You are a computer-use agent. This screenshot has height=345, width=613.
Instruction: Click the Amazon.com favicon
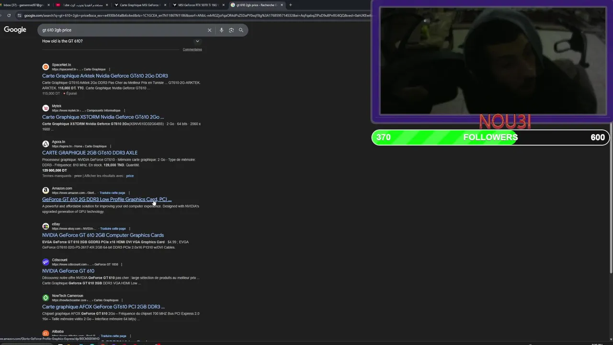tap(45, 190)
